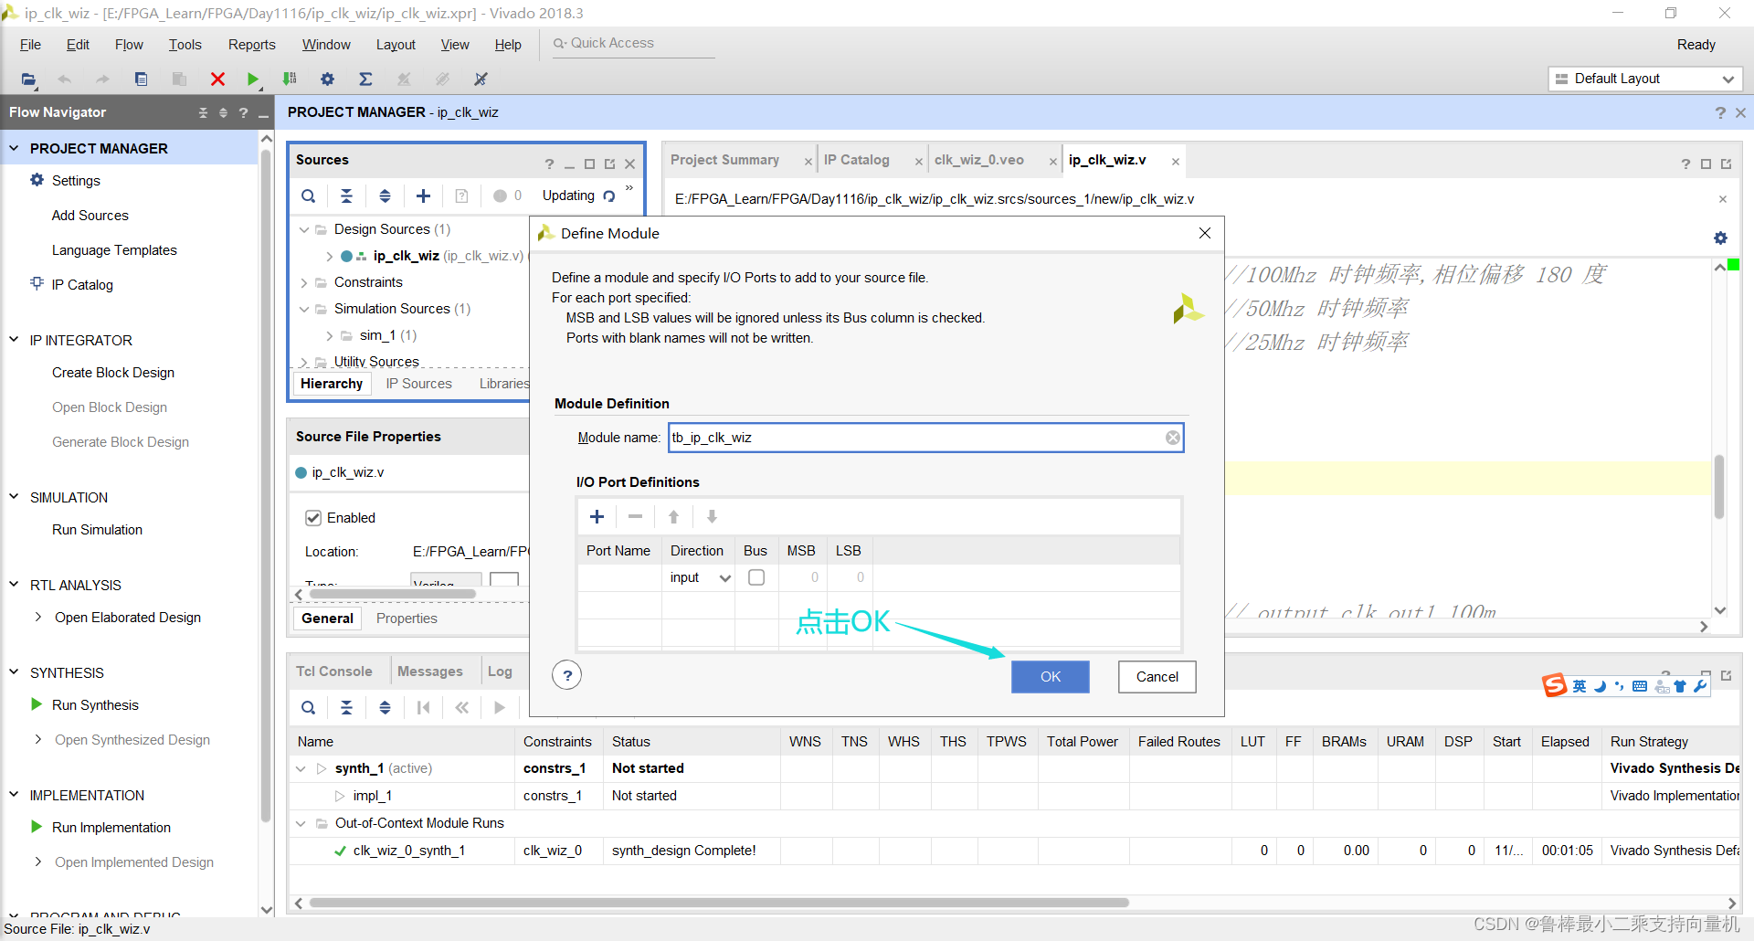
Task: Click Design Runs horizontal scrollbar
Action: click(x=719, y=903)
